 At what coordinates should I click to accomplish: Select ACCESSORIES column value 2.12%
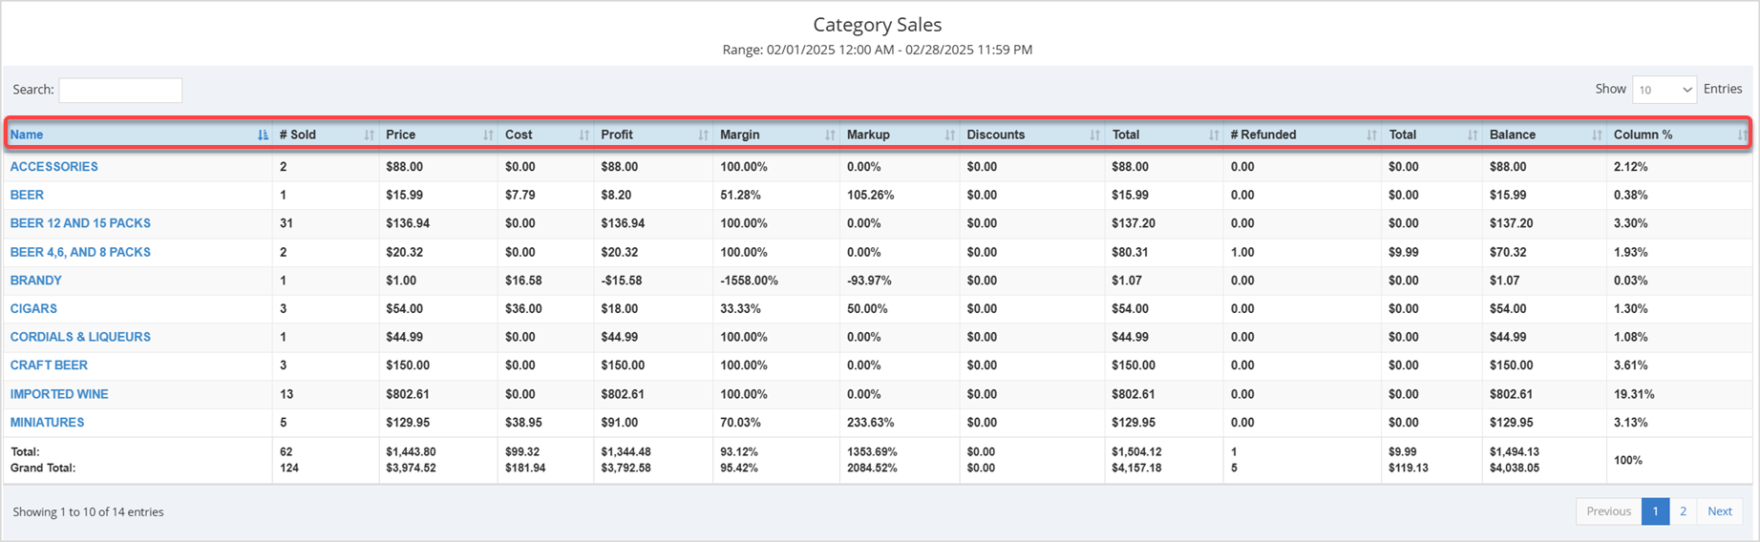1630,166
